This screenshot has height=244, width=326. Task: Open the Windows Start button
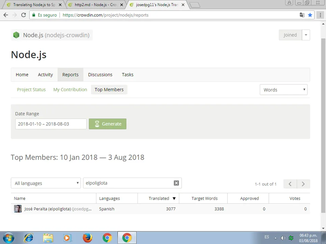8,238
